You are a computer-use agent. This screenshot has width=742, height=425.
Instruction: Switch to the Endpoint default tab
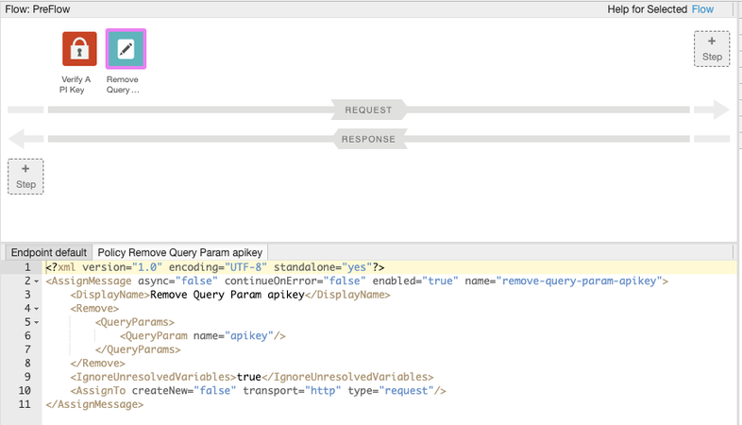(x=49, y=252)
